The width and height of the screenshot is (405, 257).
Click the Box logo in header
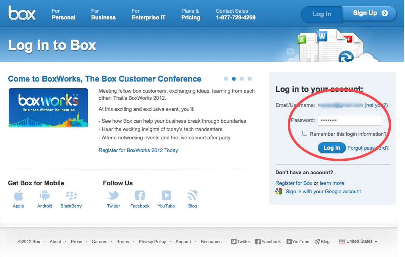tap(22, 13)
